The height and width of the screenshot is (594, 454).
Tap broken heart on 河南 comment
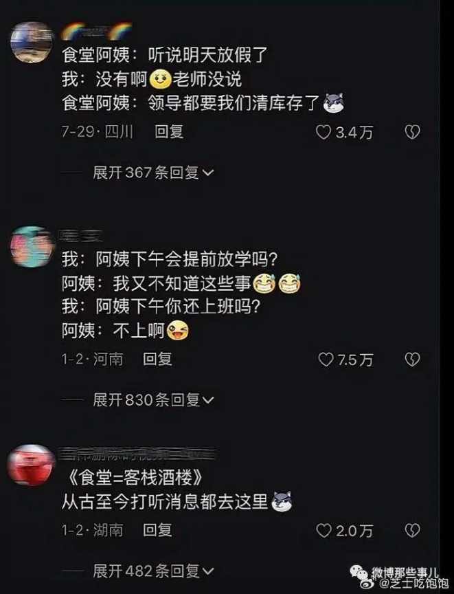coord(412,360)
